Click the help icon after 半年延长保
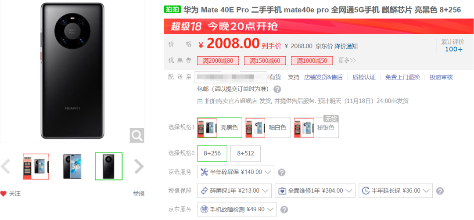The image size is (474, 220). tap(440, 191)
